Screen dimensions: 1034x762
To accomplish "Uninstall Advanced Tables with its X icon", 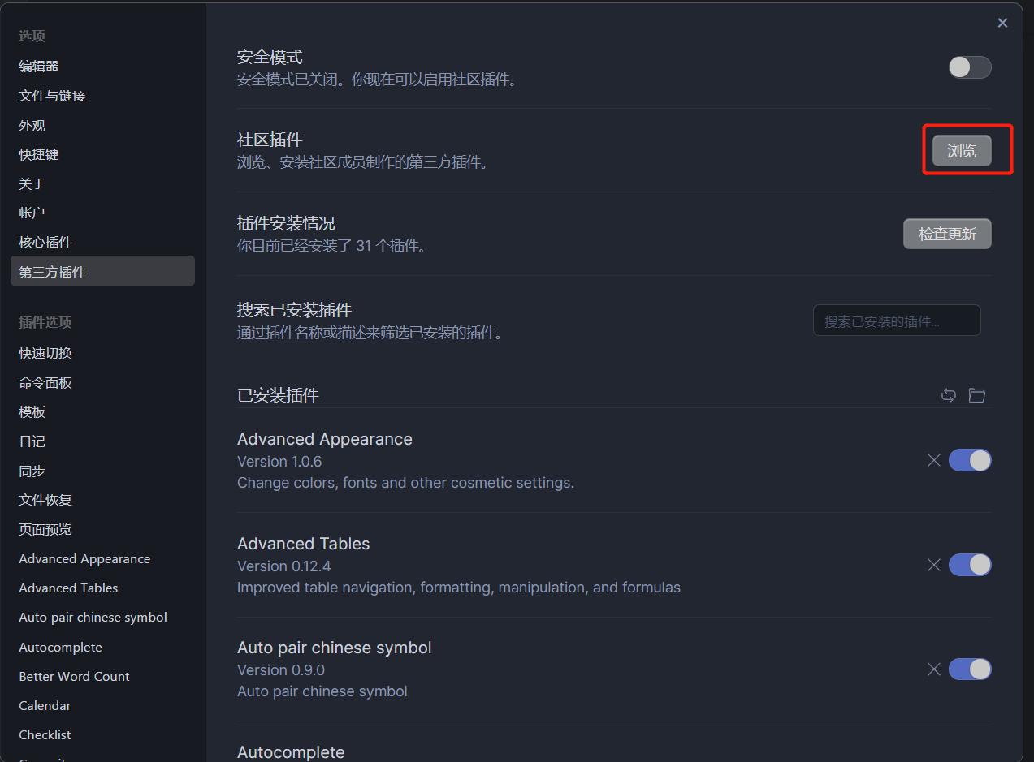I will (934, 565).
